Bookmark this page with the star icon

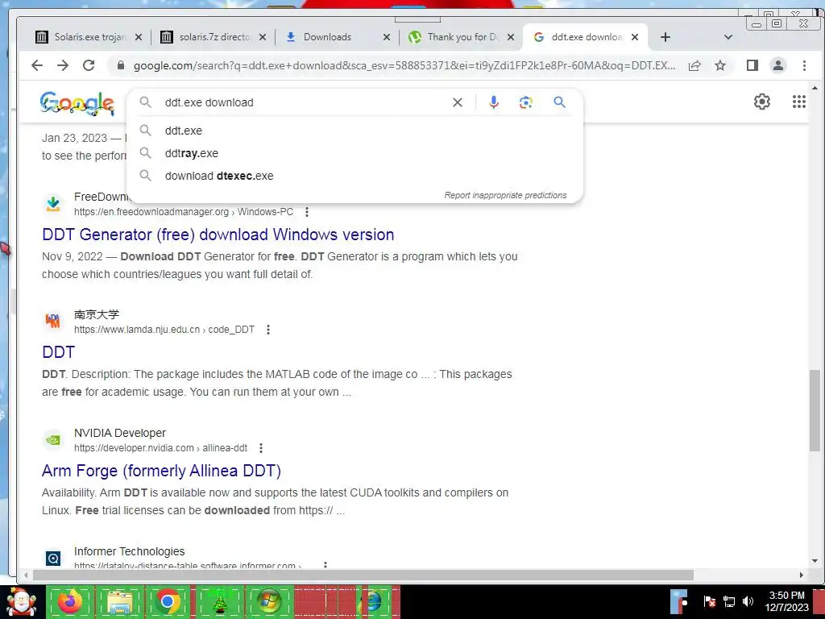coord(720,65)
